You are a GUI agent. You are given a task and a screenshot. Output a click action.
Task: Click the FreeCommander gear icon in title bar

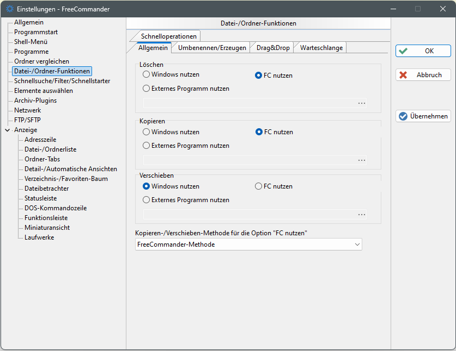coord(9,9)
